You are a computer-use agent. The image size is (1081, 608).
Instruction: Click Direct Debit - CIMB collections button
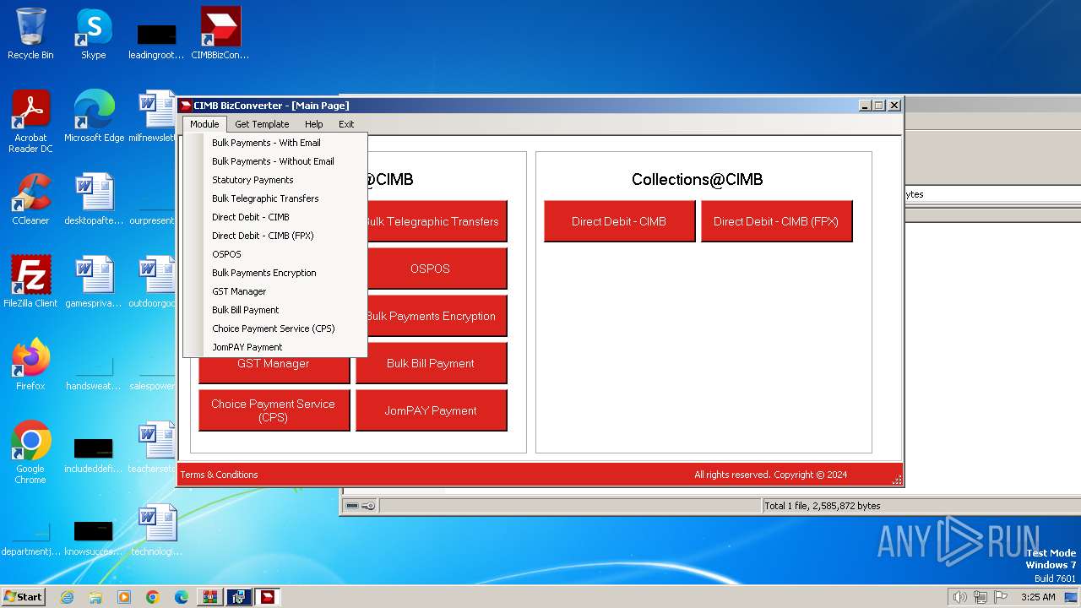point(619,221)
